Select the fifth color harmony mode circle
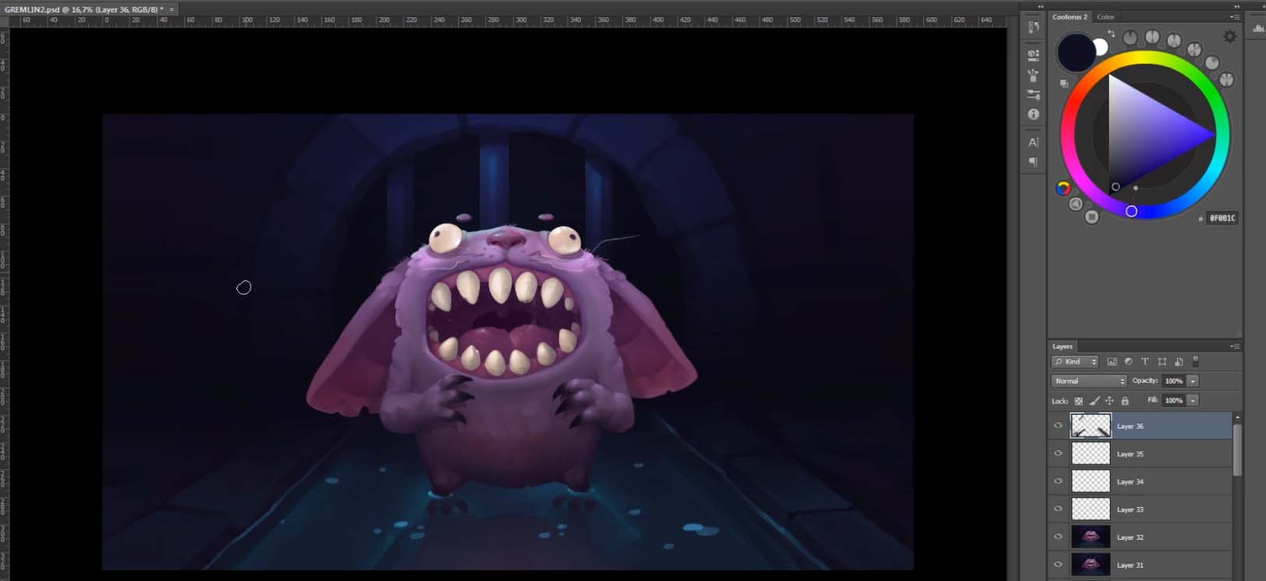 point(1212,62)
